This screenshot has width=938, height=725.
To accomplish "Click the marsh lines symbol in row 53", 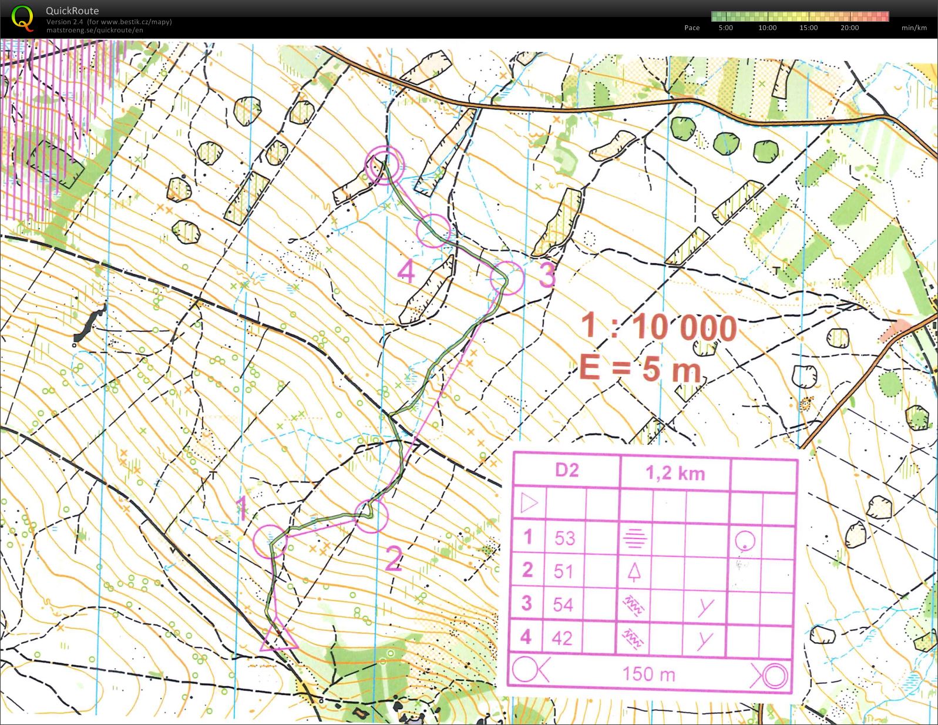I will (x=635, y=538).
